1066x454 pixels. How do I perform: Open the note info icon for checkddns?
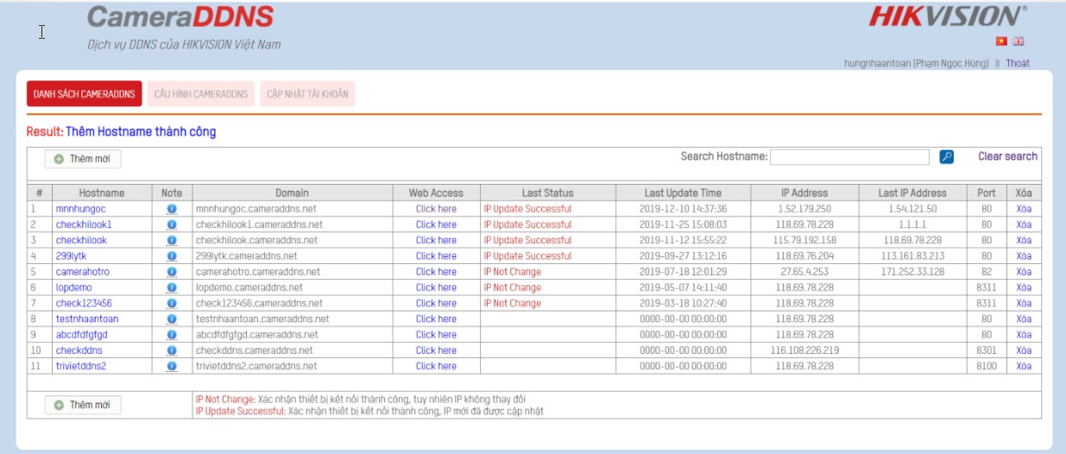point(171,350)
